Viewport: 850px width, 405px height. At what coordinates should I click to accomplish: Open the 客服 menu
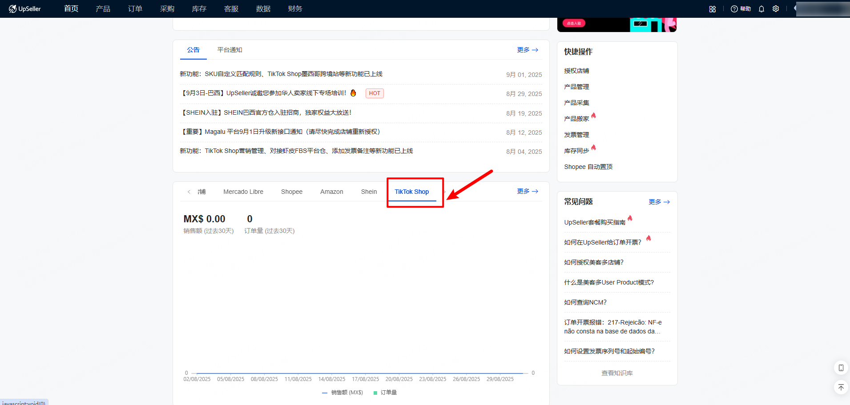click(x=231, y=9)
